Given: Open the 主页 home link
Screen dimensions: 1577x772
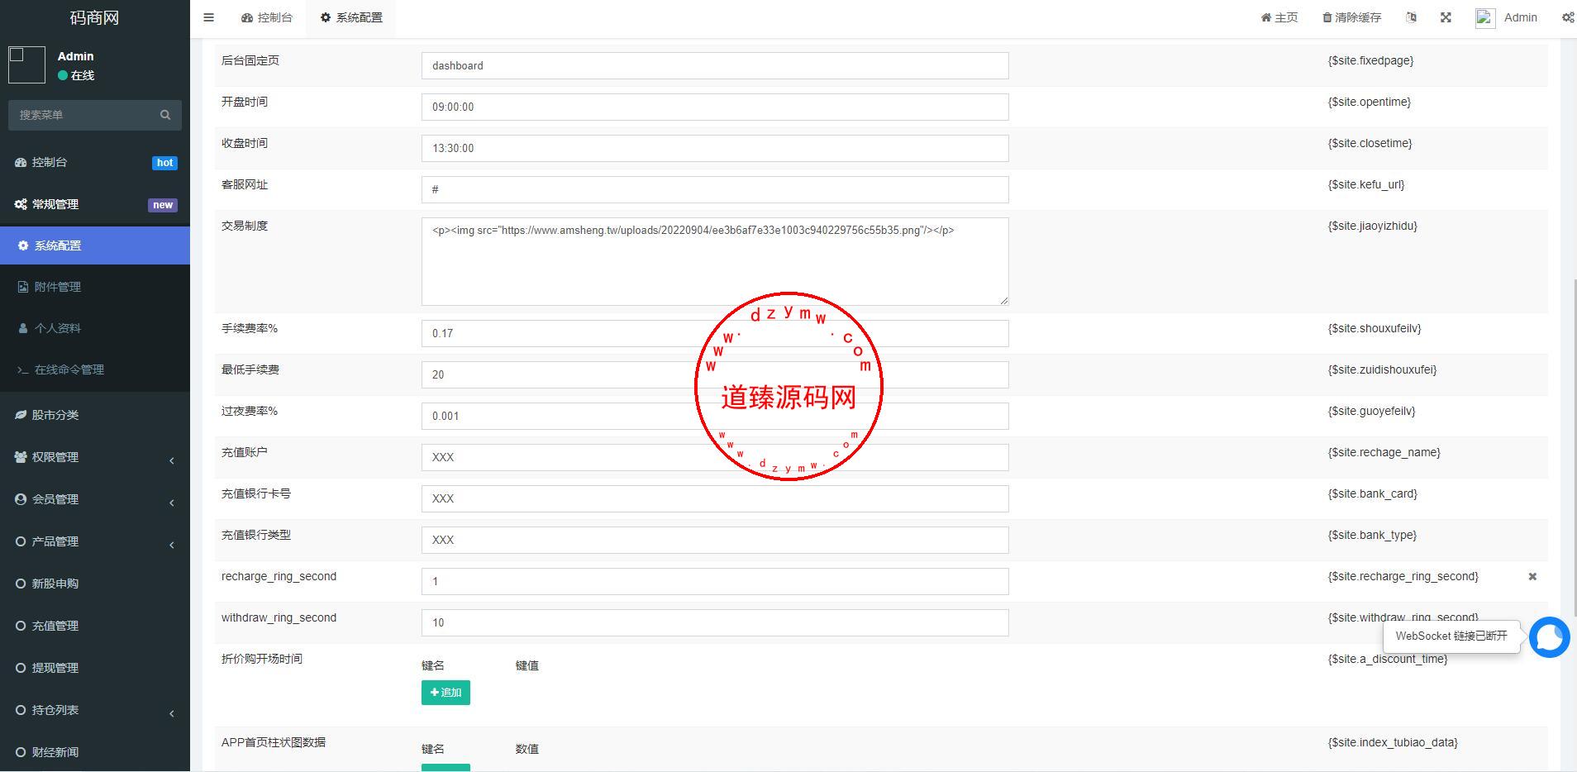Looking at the screenshot, I should tap(1279, 17).
